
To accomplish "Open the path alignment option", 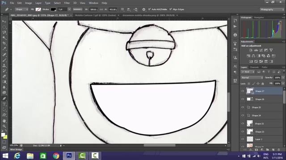I will [x=129, y=9].
